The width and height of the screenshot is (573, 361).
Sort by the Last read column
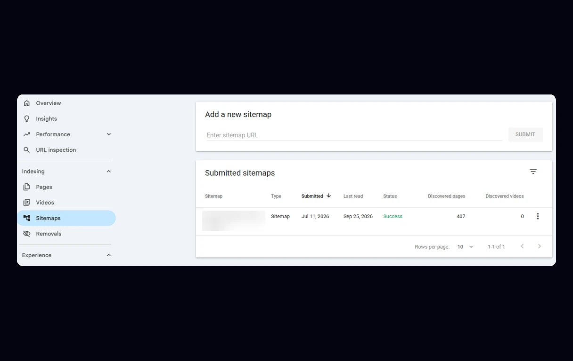pyautogui.click(x=353, y=196)
